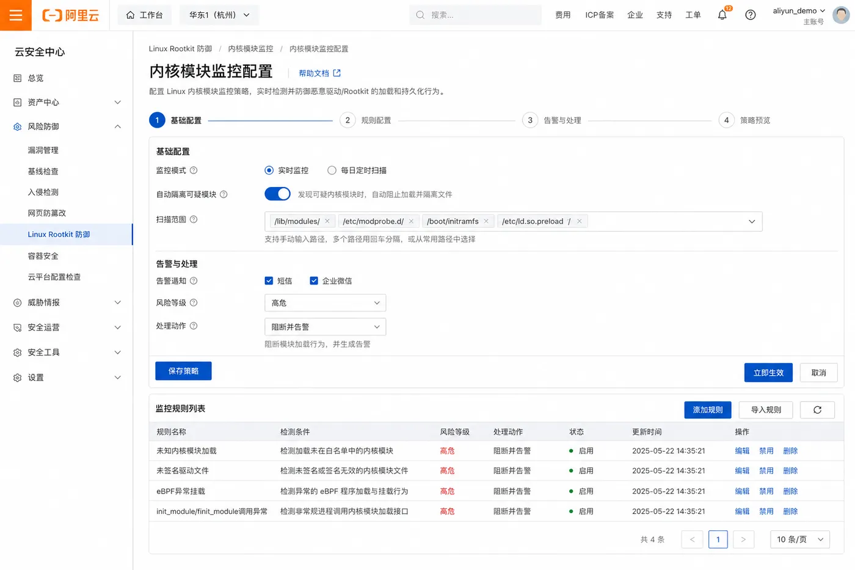Image resolution: width=855 pixels, height=570 pixels.
Task: Open the notification bell
Action: [722, 15]
